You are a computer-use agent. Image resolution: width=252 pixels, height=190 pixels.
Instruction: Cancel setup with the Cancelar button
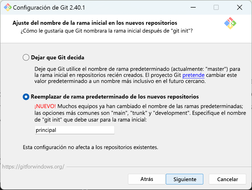pos(228,179)
